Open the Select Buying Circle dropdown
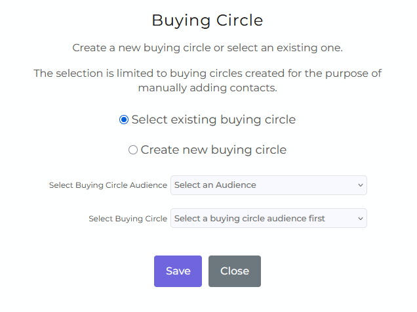 (269, 218)
